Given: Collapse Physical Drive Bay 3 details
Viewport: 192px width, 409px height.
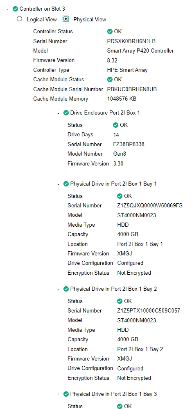Looking at the screenshot, I should point(59,394).
